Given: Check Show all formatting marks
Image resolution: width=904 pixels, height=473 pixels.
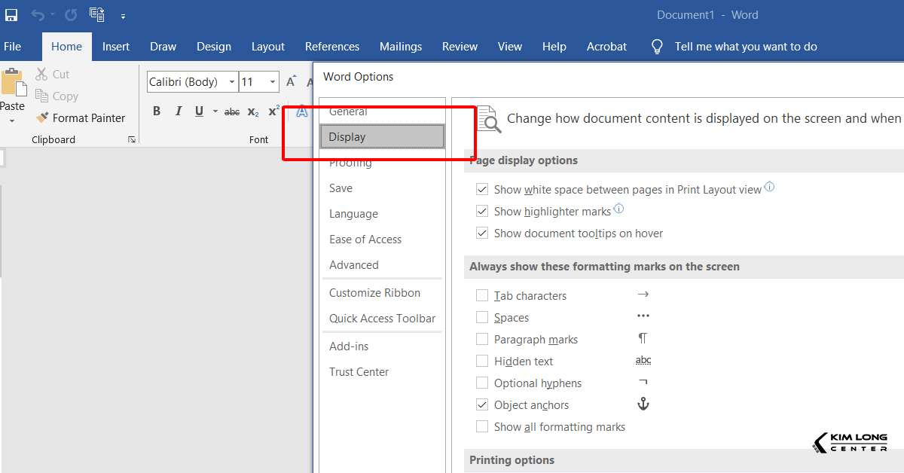Looking at the screenshot, I should pos(482,427).
